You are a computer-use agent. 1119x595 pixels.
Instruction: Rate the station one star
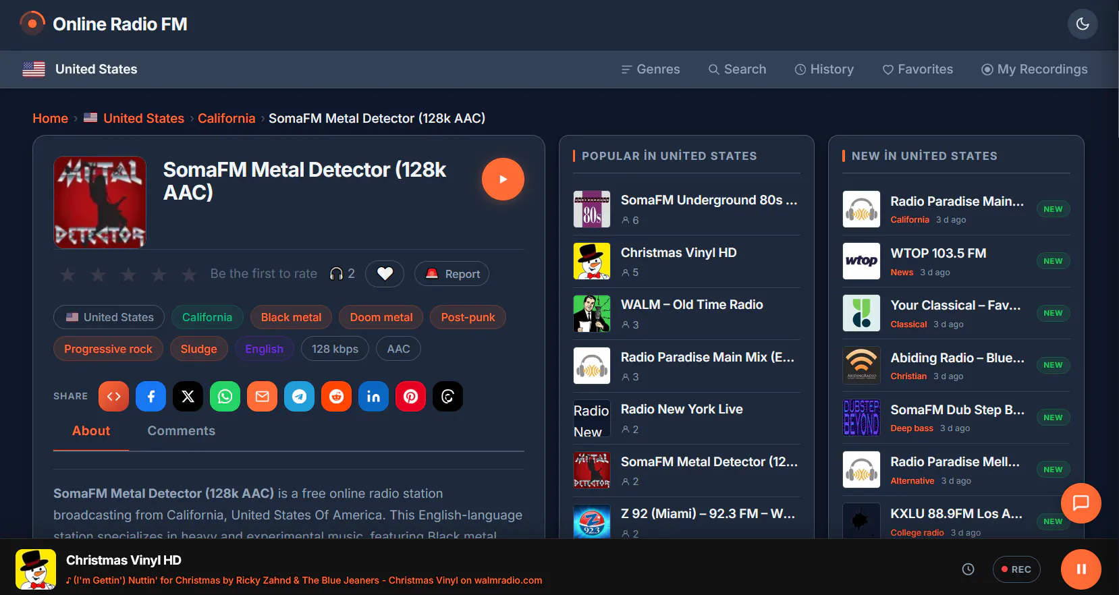click(x=67, y=275)
